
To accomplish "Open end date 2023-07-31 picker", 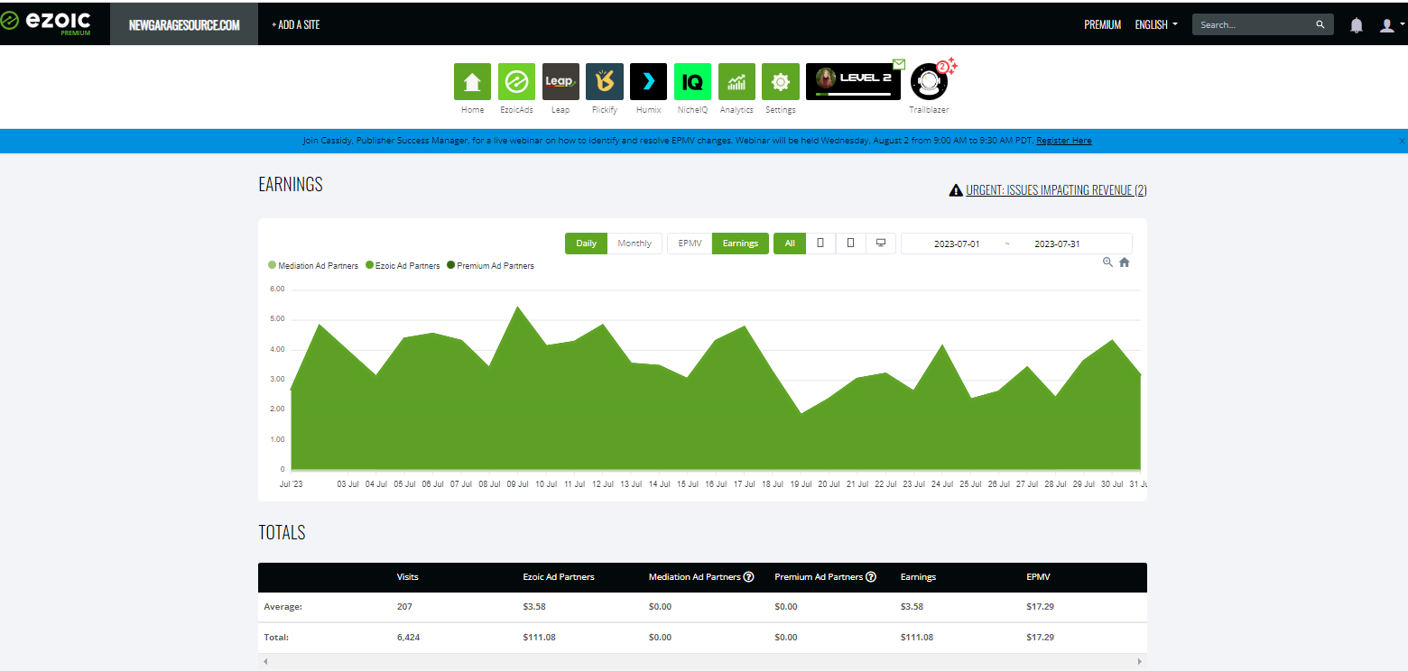I will (x=1057, y=244).
